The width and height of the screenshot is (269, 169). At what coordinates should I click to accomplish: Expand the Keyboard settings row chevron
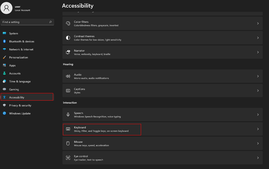point(258,129)
